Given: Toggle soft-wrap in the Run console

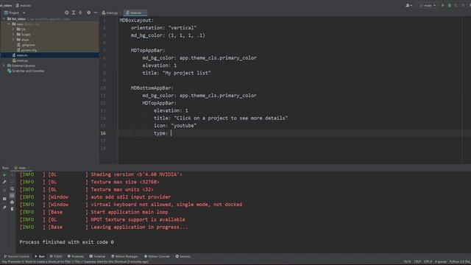Looking at the screenshot, I should [x=12, y=189].
